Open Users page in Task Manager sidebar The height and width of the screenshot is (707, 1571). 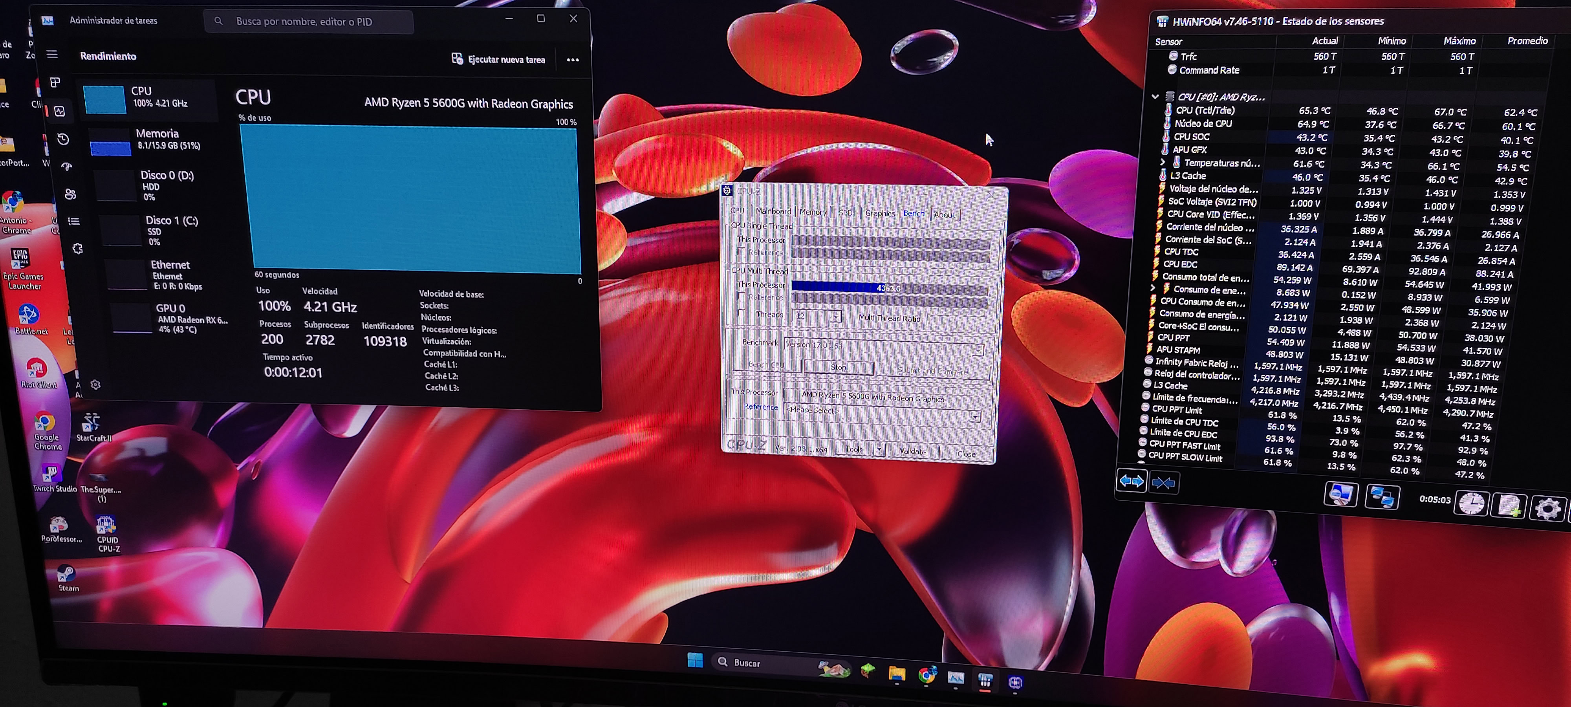71,194
